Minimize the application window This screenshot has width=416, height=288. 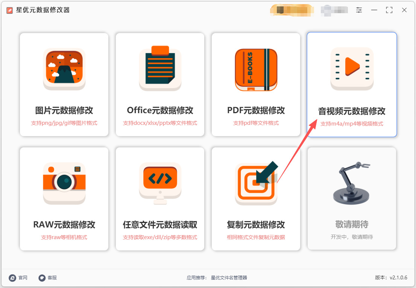coord(374,10)
